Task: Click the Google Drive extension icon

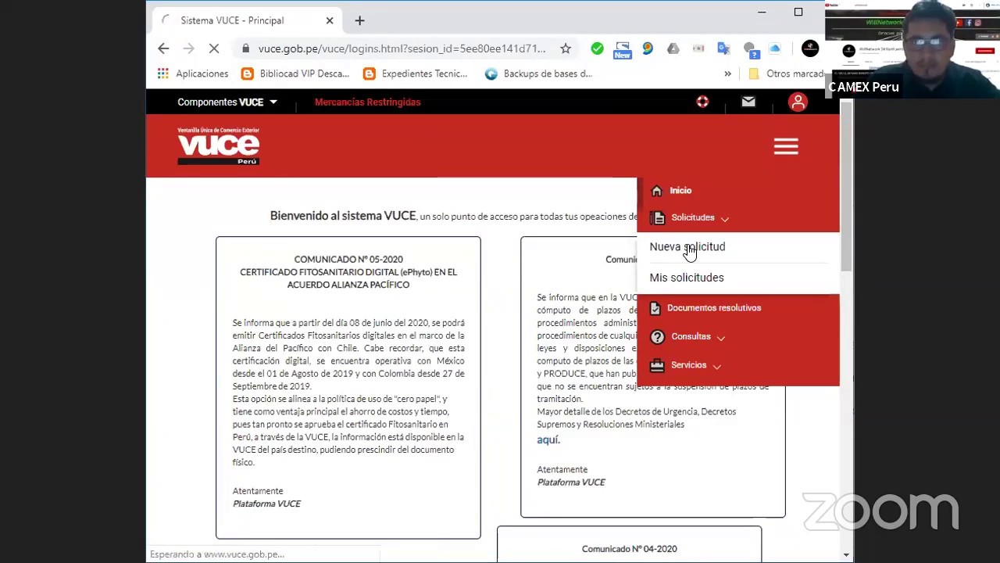Action: (673, 48)
